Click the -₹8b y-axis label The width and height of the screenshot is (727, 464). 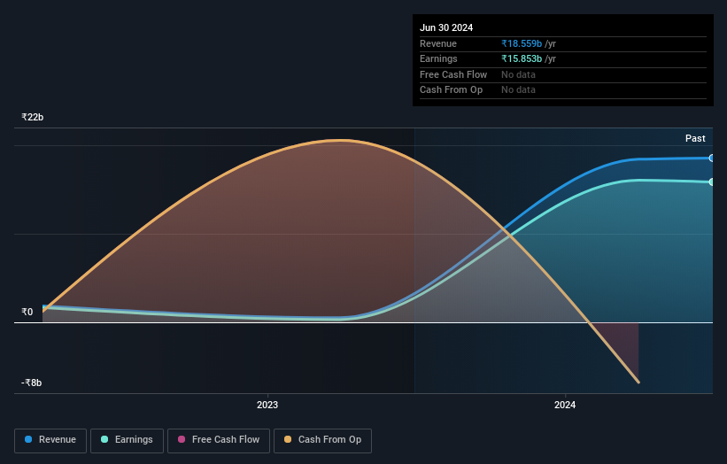pos(32,383)
